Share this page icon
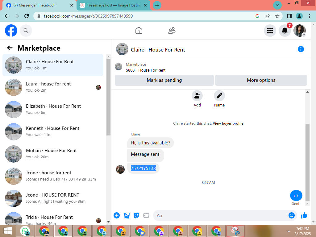 click(x=267, y=16)
